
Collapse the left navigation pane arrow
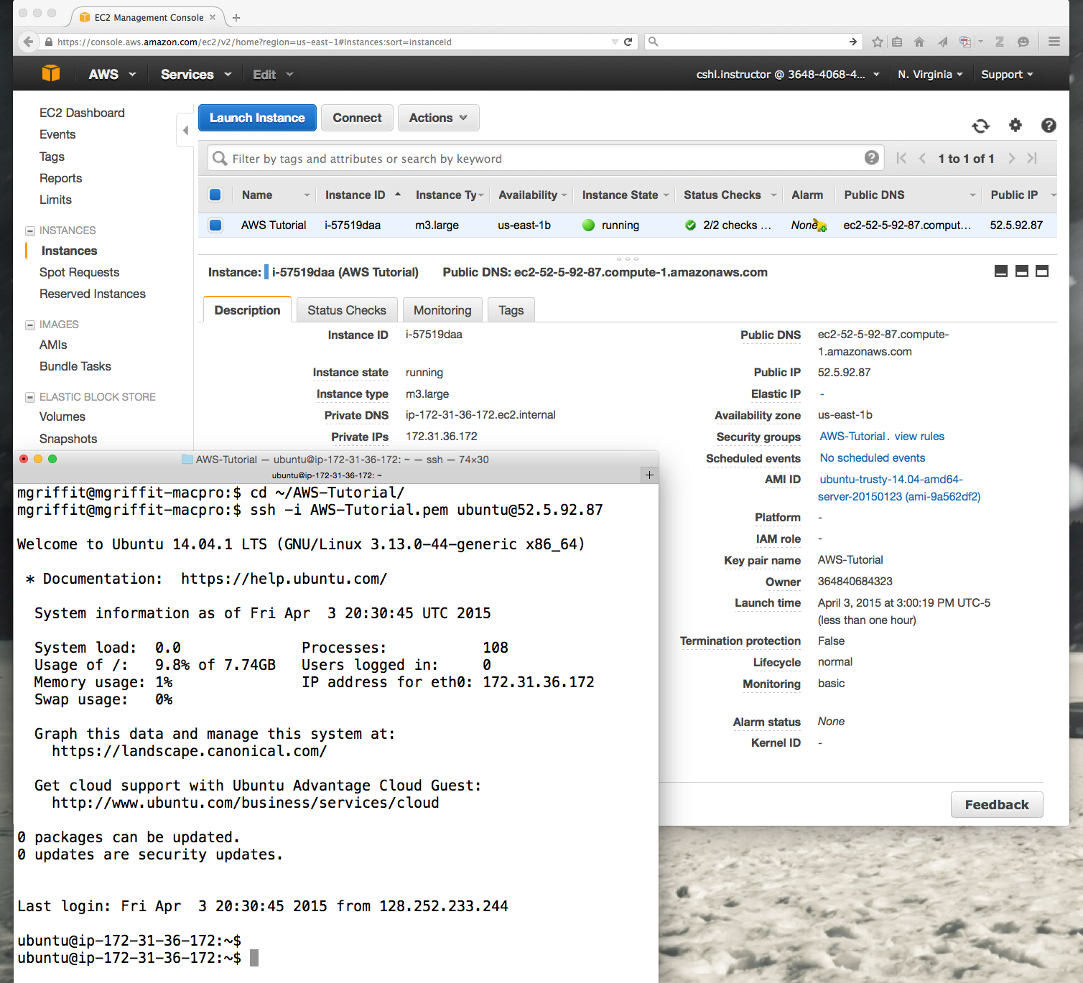click(x=185, y=130)
